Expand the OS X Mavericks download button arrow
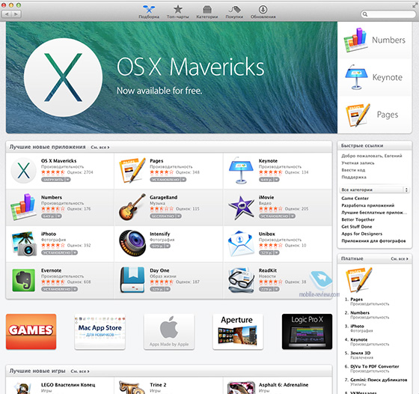419x394 pixels. point(68,180)
